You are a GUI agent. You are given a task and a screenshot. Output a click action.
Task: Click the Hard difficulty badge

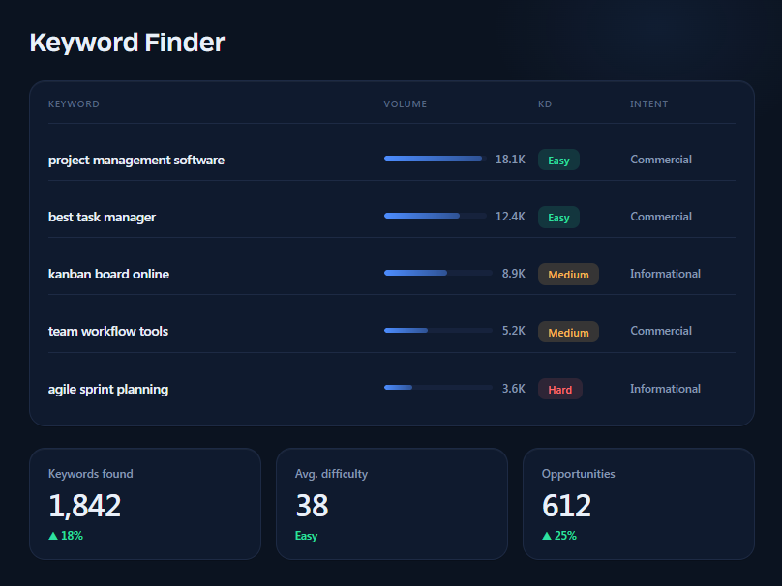pyautogui.click(x=560, y=389)
